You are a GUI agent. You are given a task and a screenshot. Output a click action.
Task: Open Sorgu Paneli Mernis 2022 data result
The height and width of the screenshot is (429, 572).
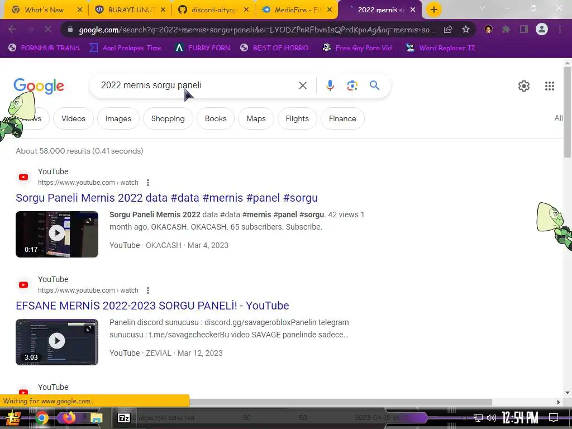tap(166, 198)
